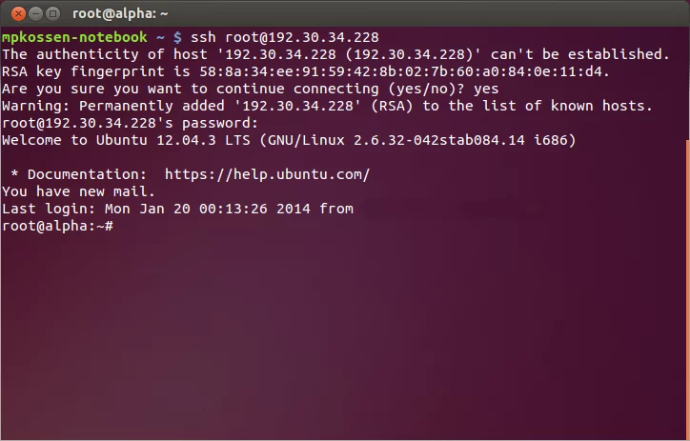690x441 pixels.
Task: Click the empty terminal area below the prompt
Action: click(x=343, y=336)
